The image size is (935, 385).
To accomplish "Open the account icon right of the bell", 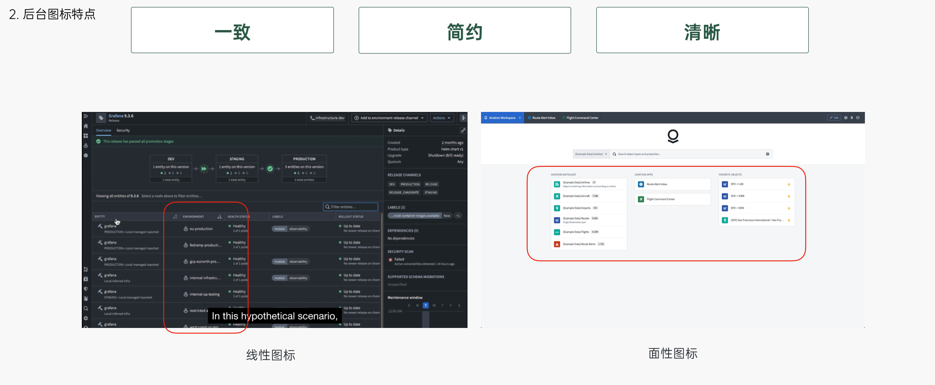I will click(858, 118).
